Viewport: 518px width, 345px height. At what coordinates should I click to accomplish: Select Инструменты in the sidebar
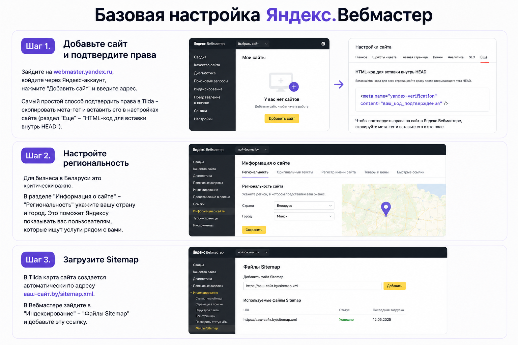click(203, 225)
